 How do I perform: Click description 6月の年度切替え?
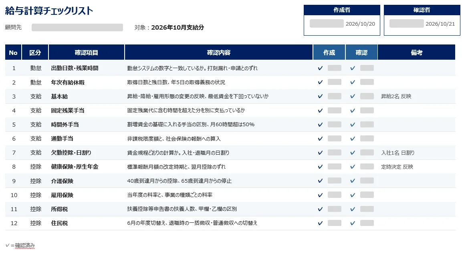pos(146,223)
